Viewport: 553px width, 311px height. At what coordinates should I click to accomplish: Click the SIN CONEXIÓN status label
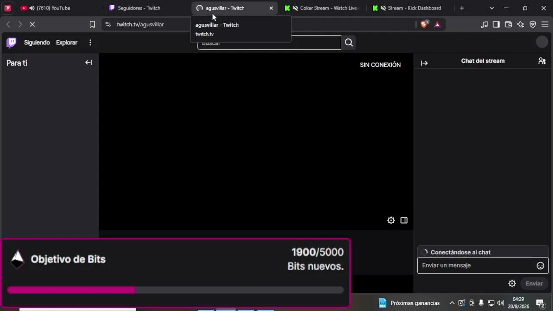click(380, 65)
